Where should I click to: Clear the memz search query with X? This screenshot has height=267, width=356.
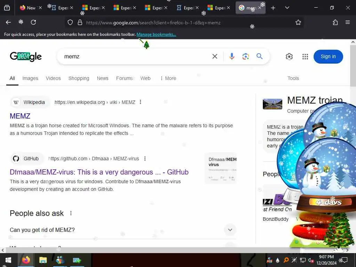click(215, 56)
